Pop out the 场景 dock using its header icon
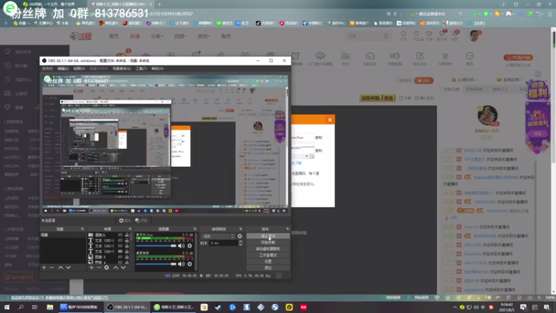Viewport: 556px width, 313px height. point(82,229)
